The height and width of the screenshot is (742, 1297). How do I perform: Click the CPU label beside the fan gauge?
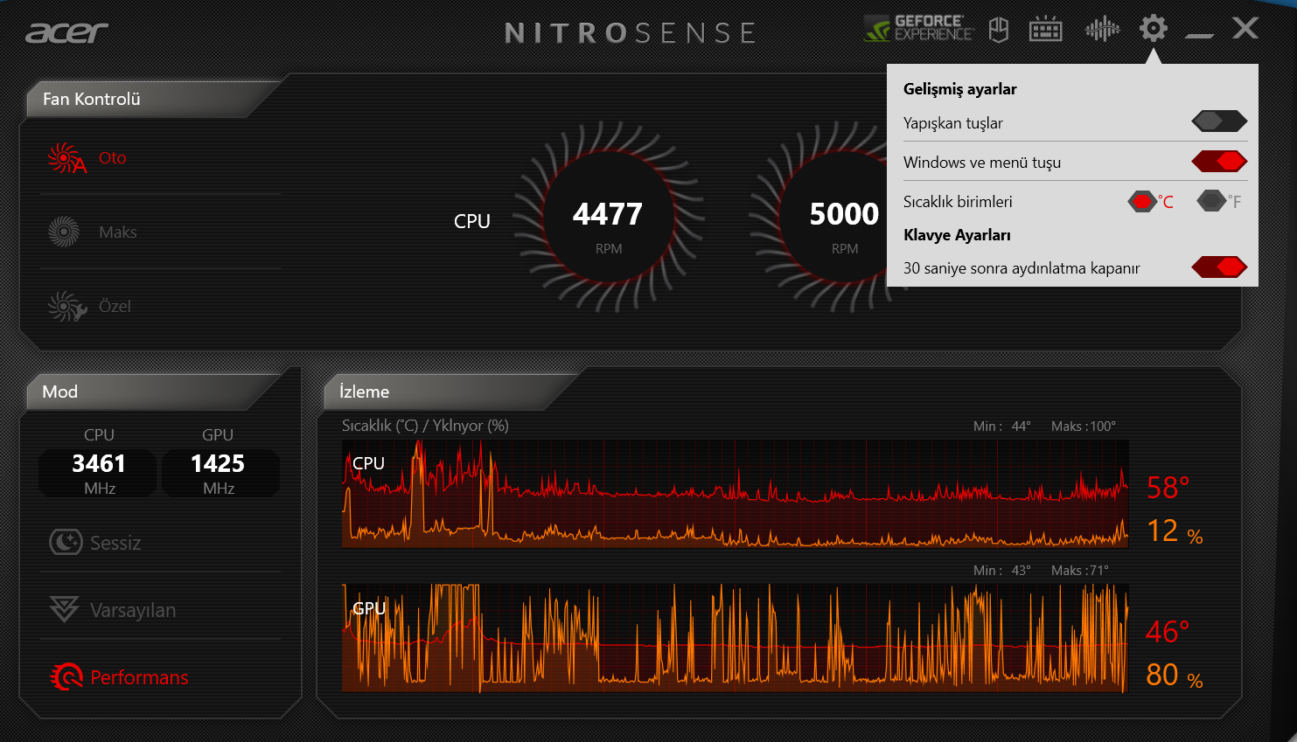pos(472,221)
